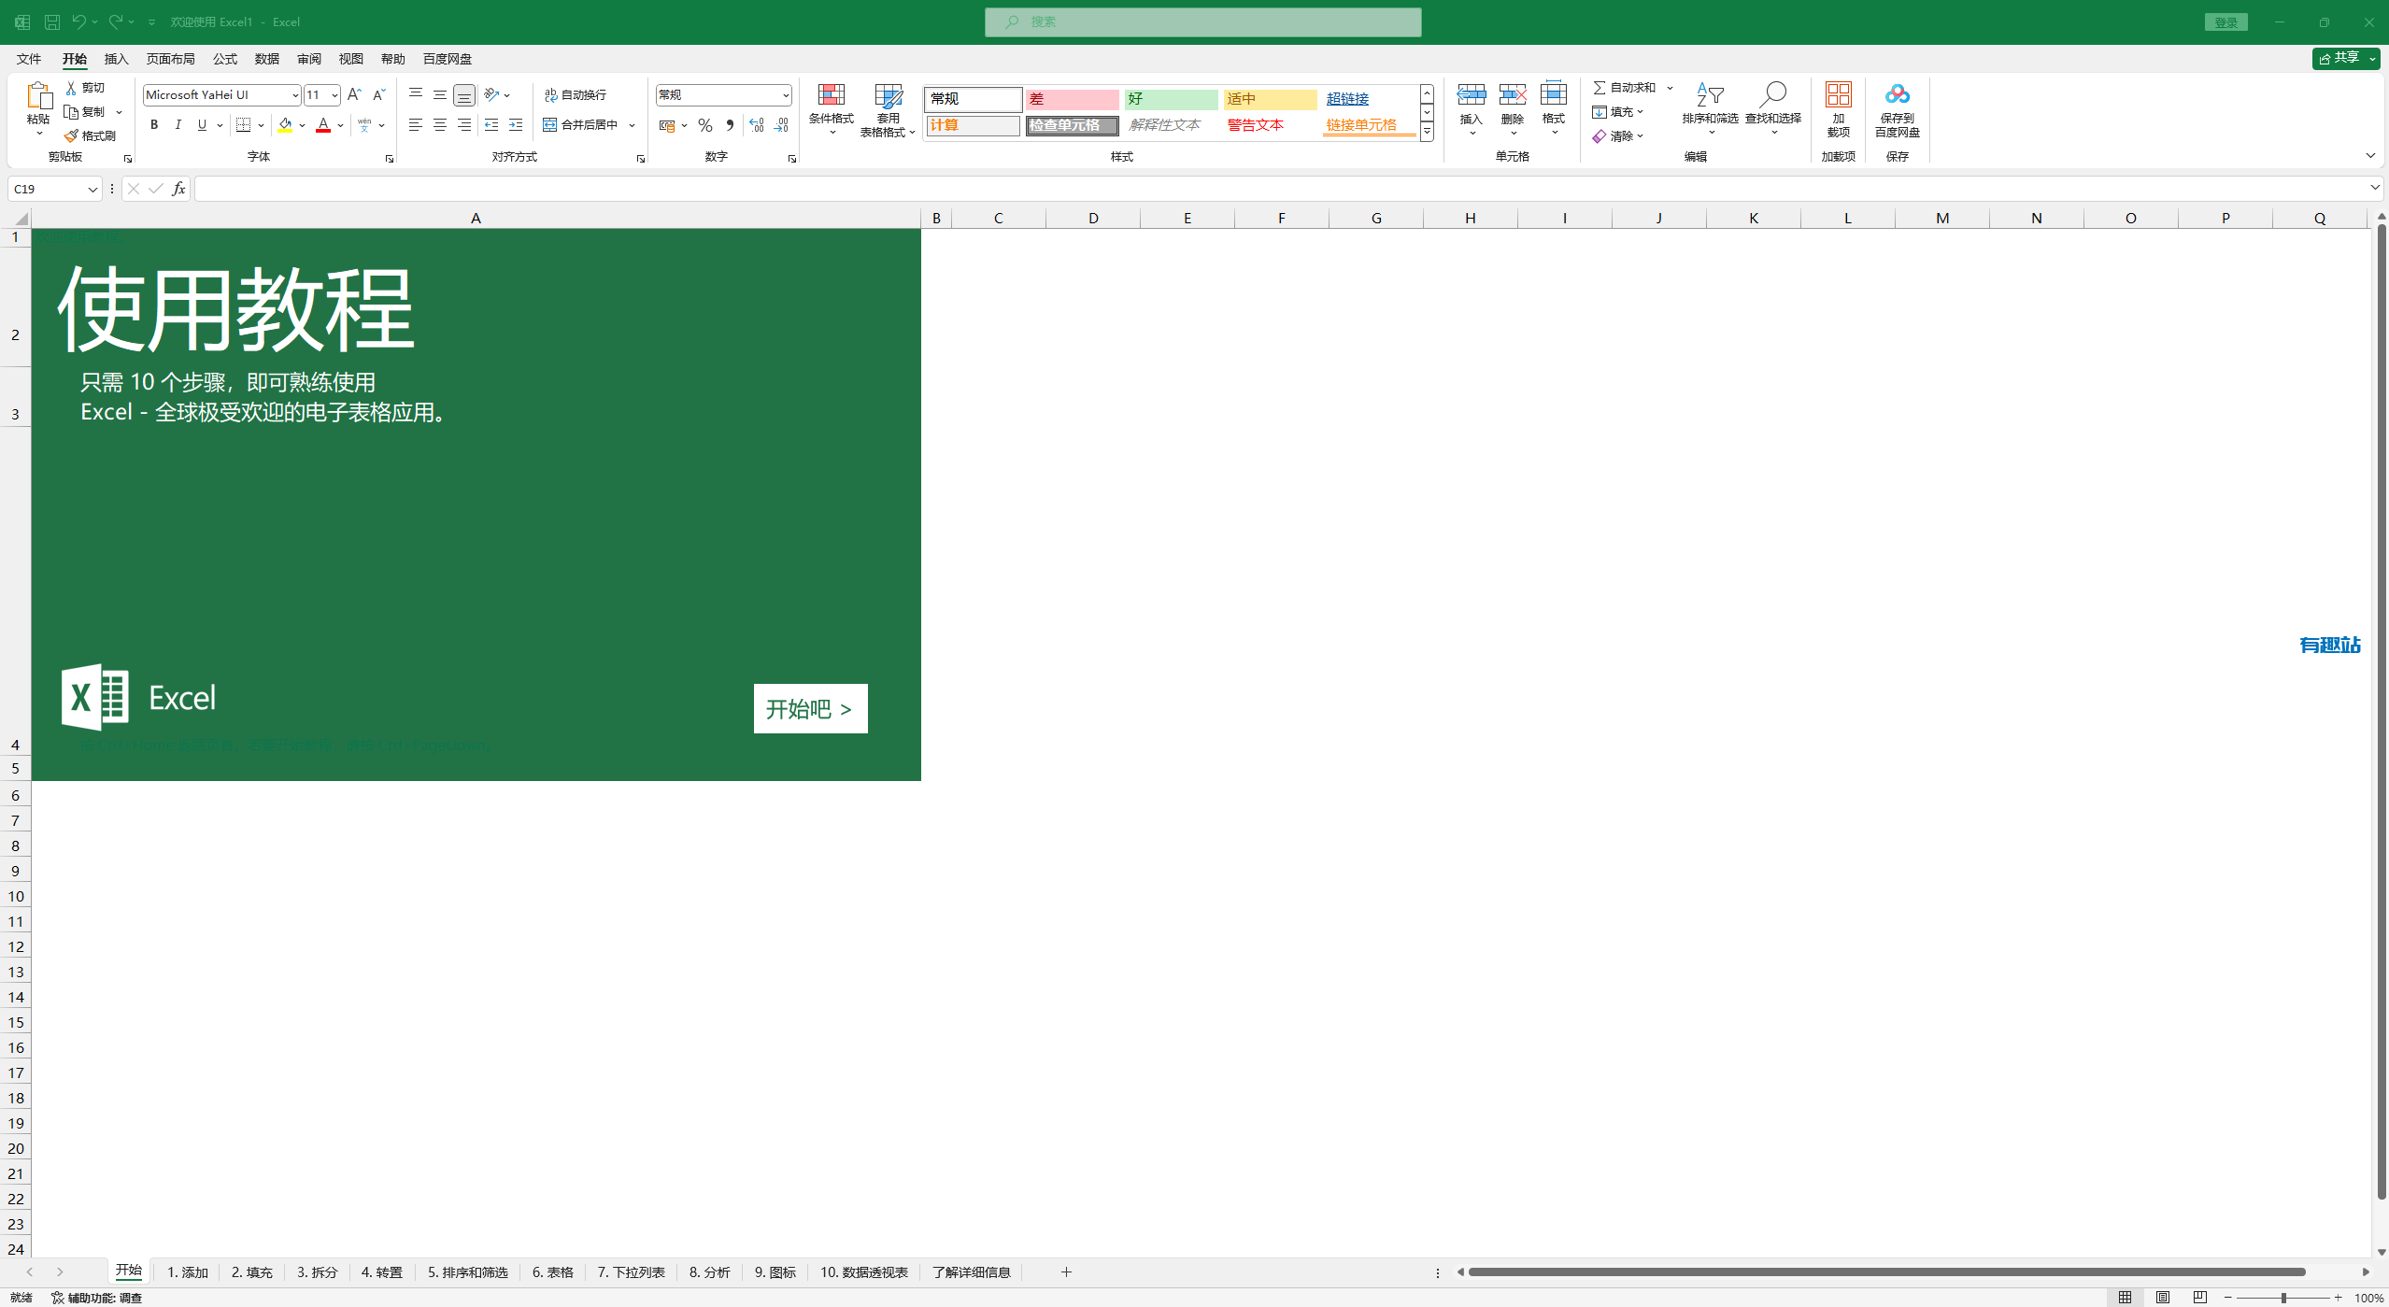This screenshot has height=1307, width=2389.
Task: Toggle Bold formatting
Action: tap(154, 125)
